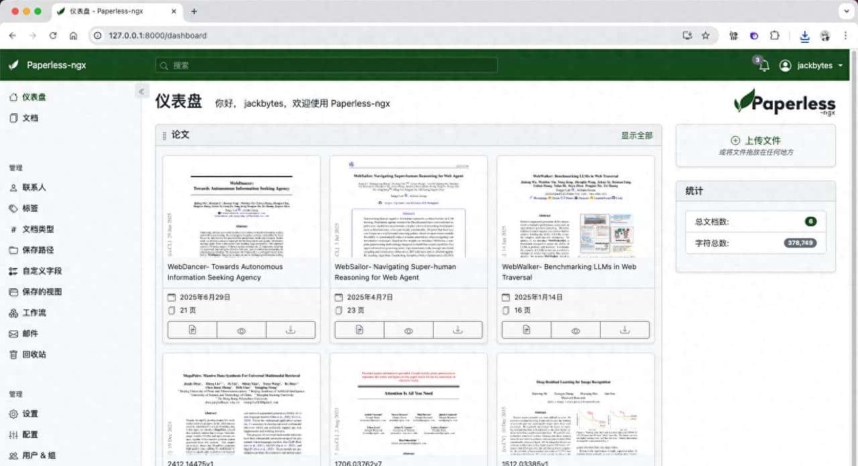The height and width of the screenshot is (466, 858).
Task: Open the jackbytes account dropdown
Action: 808,65
